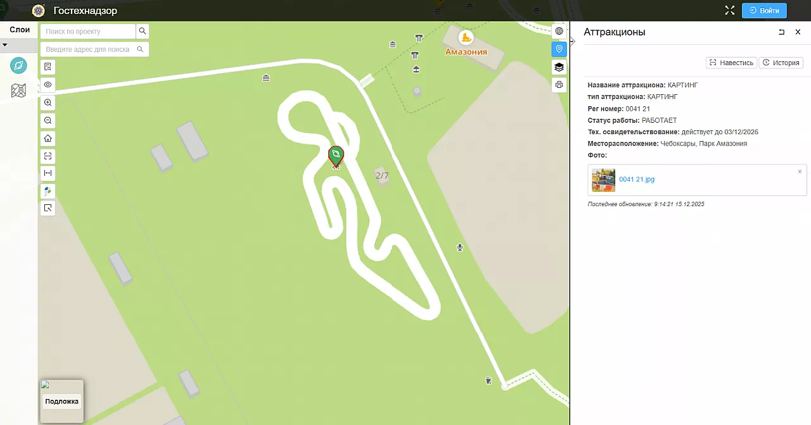
Task: Toggle the eye visibility tool
Action: click(x=48, y=85)
